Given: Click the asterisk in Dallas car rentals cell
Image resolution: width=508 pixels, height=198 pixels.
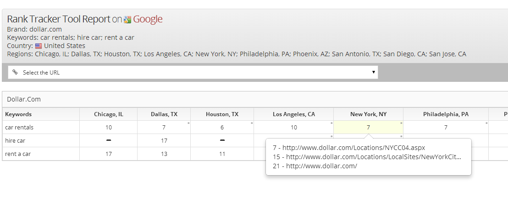Looking at the screenshot, I should (188, 123).
